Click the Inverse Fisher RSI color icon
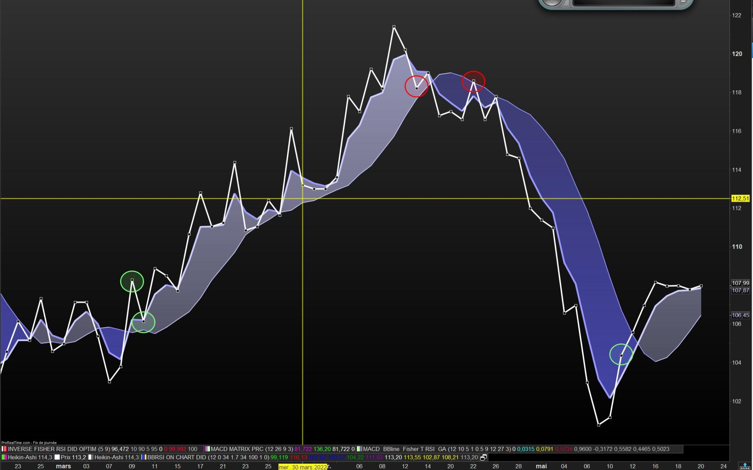Image resolution: width=753 pixels, height=470 pixels. tap(4, 449)
